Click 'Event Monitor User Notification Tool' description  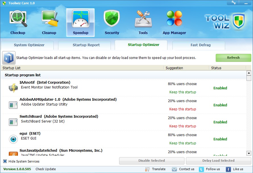click(x=49, y=87)
